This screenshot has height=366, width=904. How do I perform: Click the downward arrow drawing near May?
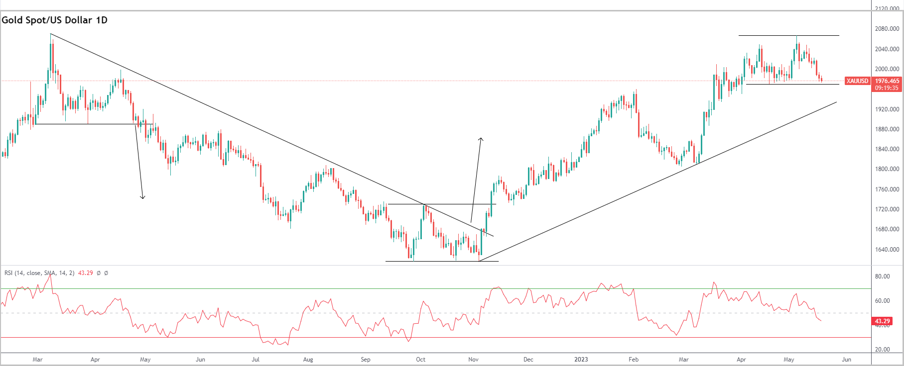139,161
